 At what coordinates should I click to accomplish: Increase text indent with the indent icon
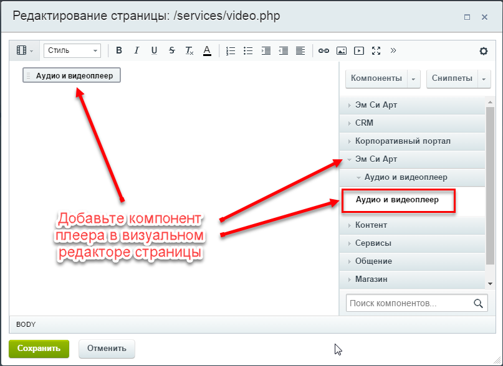pos(264,50)
